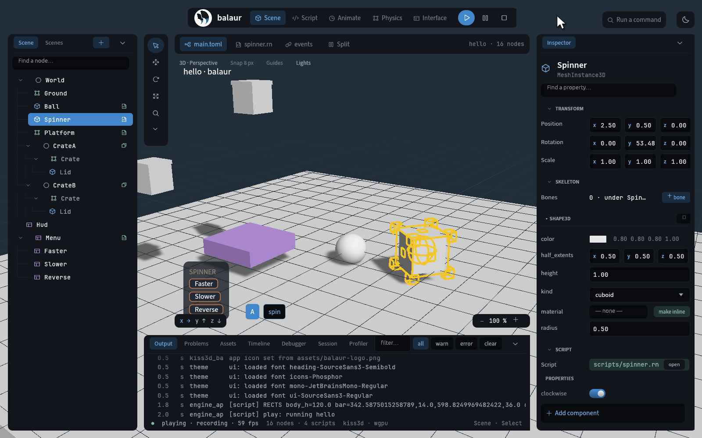Image resolution: width=702 pixels, height=438 pixels.
Task: Add a new scene with plus button
Action: click(x=101, y=42)
